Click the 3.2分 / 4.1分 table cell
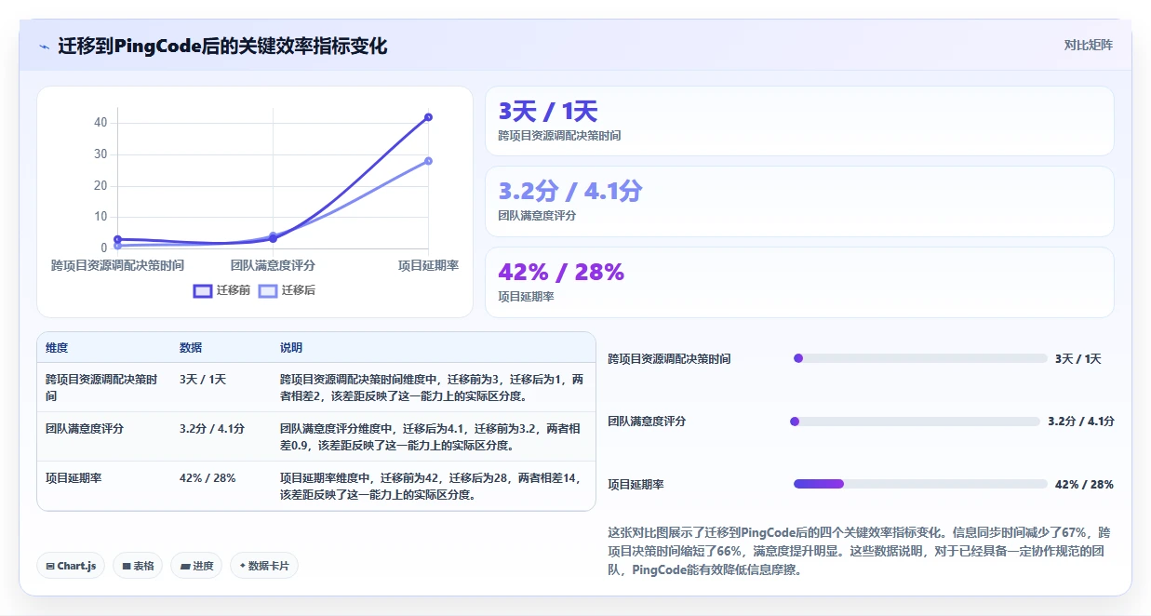The image size is (1151, 616). click(212, 429)
